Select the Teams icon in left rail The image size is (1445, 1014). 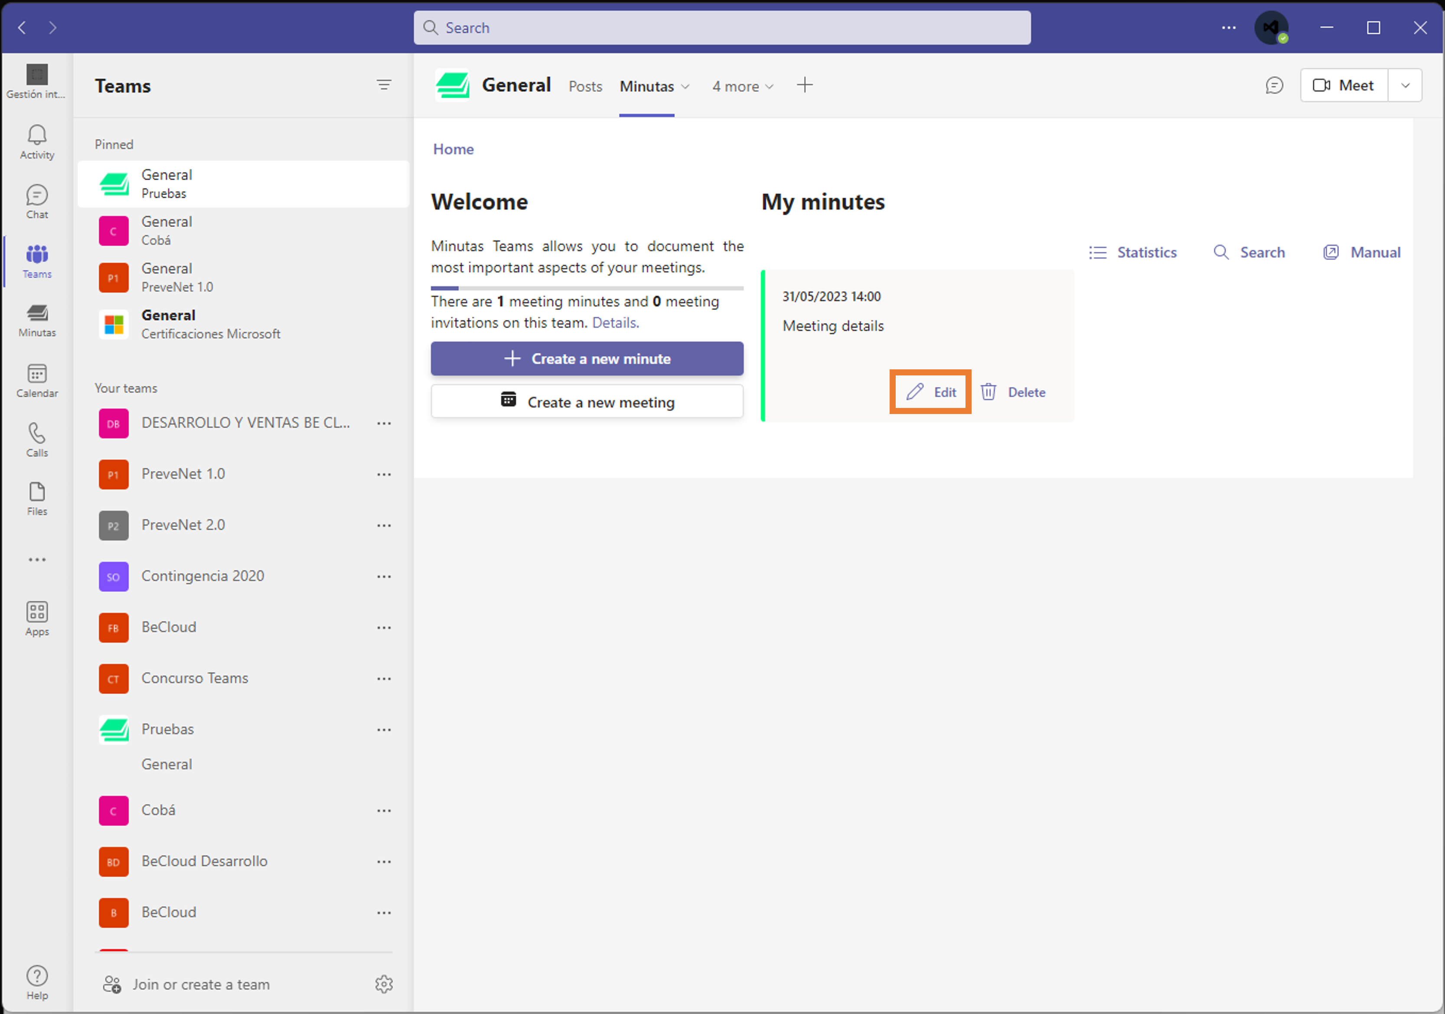pos(36,261)
